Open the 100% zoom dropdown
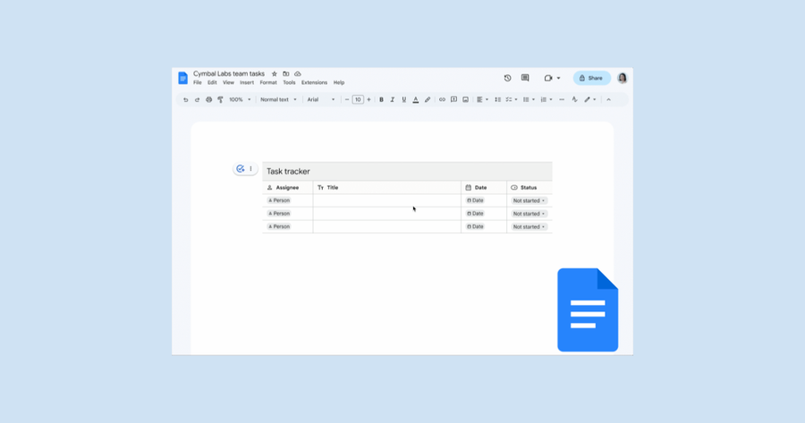The height and width of the screenshot is (423, 805). 240,99
